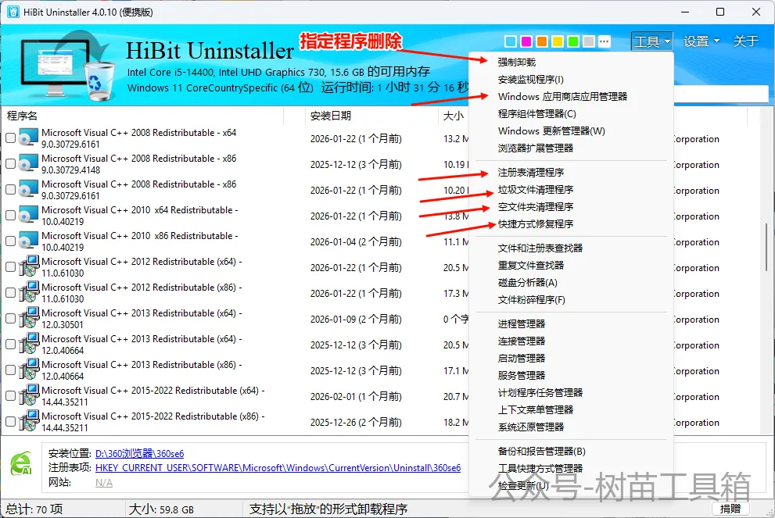The width and height of the screenshot is (775, 518).
Task: Click the 捐赠 button in status bar
Action: coord(730,509)
